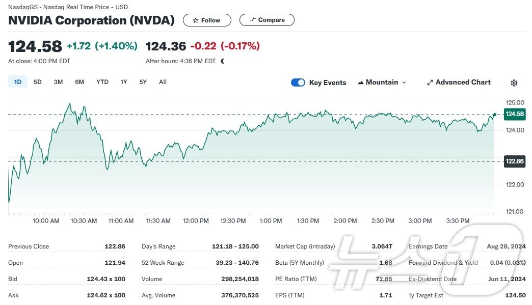Screen dimensions: 532x305
Task: Display the 1Y price chart
Action: 124,82
